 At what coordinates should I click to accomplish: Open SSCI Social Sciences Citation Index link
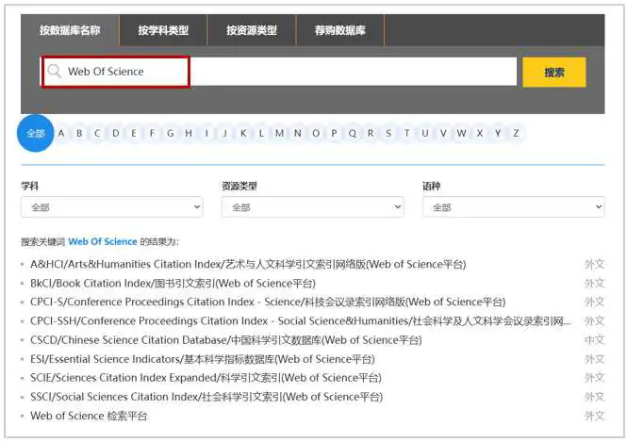(206, 397)
